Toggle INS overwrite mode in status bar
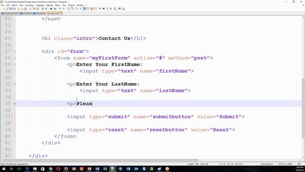This screenshot has width=305, height=172. pos(299,164)
